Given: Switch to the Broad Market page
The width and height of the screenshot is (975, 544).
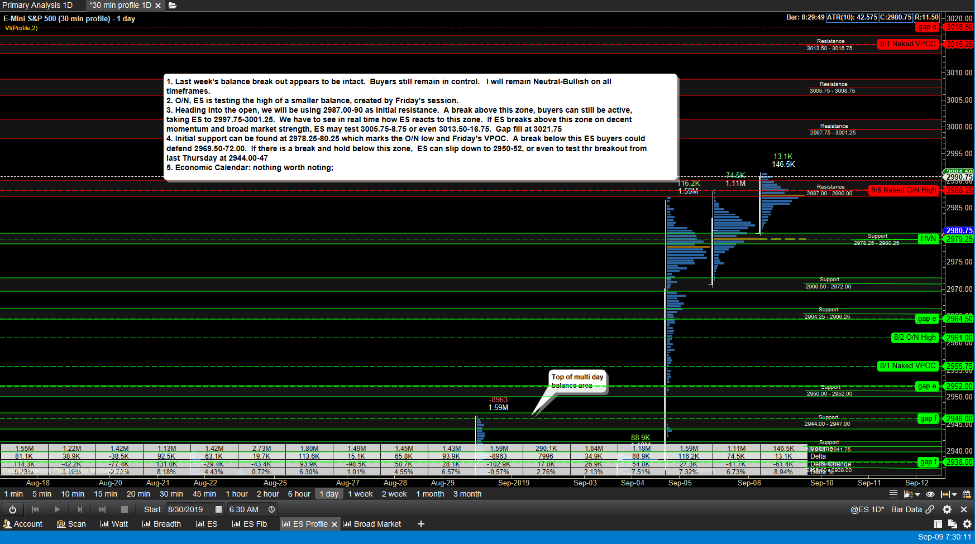Looking at the screenshot, I should click(372, 524).
